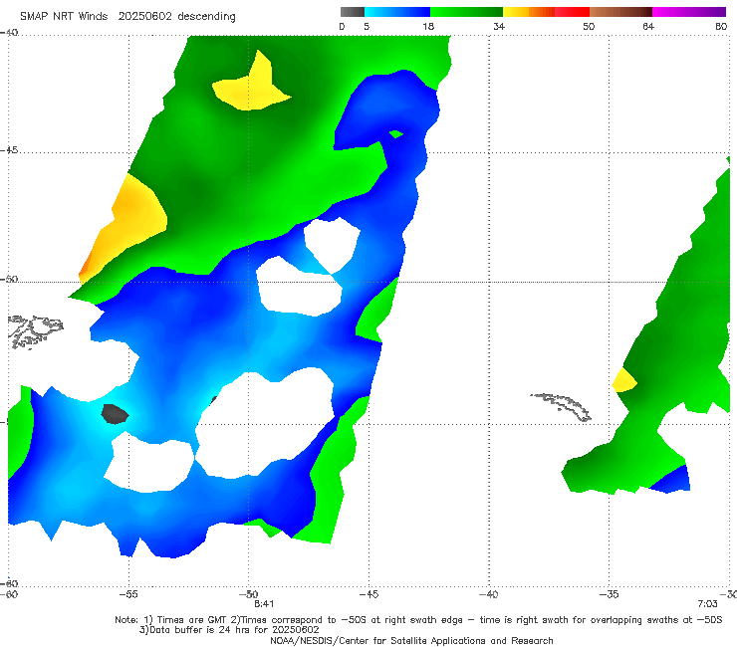
Task: Click the green 18-34 color bar segment
Action: [x=466, y=12]
